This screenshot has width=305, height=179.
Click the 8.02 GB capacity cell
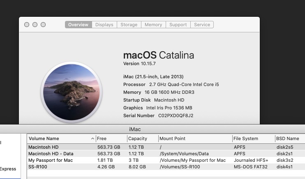tap(137, 167)
